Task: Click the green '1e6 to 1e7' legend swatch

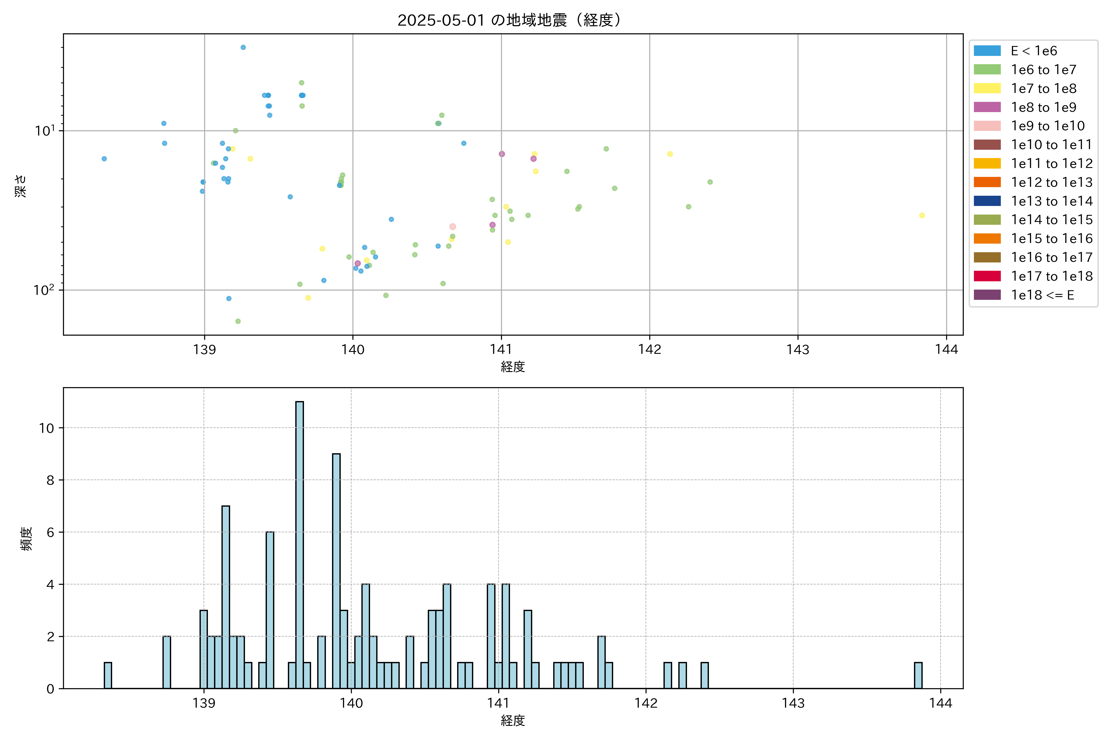Action: (987, 70)
